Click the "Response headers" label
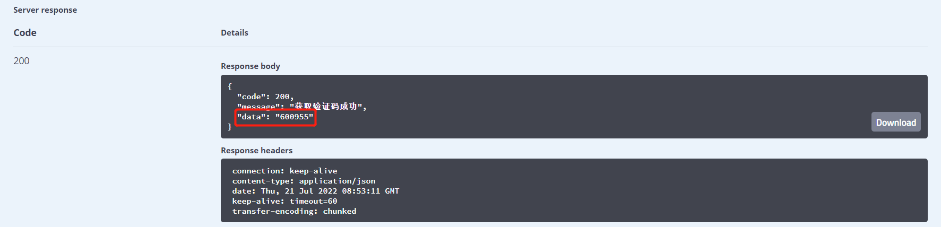Screen dimensions: 941x227 coord(257,151)
